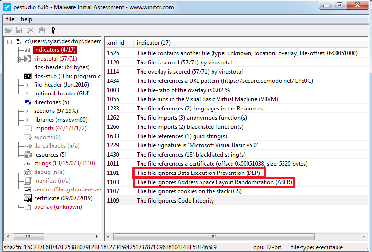This screenshot has height=252, width=372.
Task: Click the sha256 hash in the status bar
Action: tap(110, 247)
